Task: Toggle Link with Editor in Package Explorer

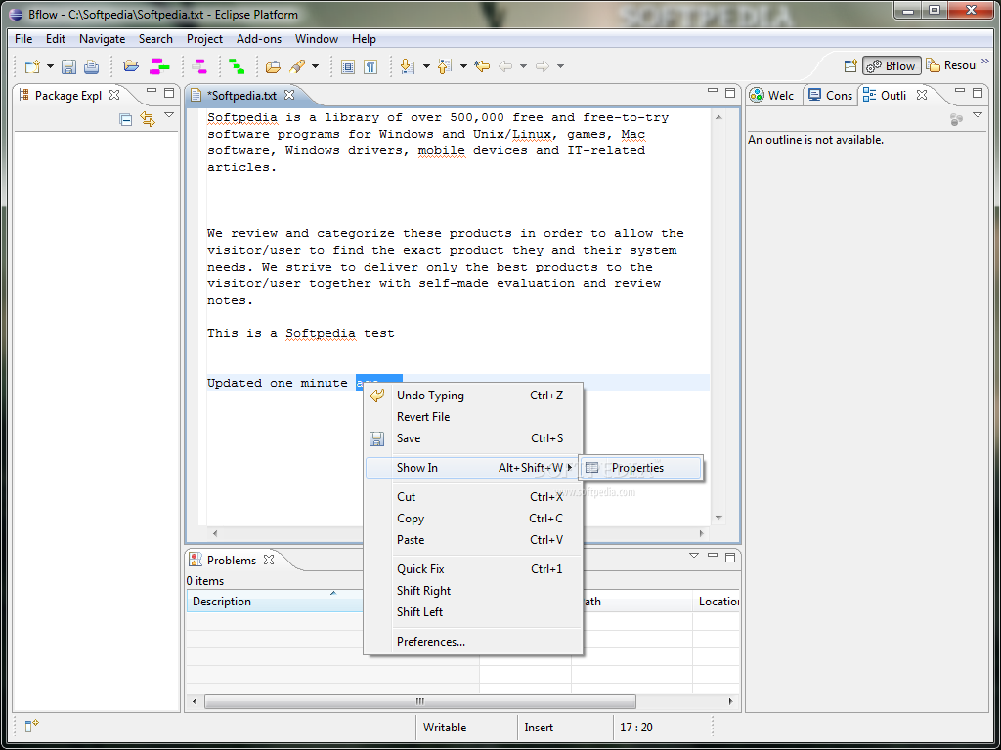Action: coord(148,119)
